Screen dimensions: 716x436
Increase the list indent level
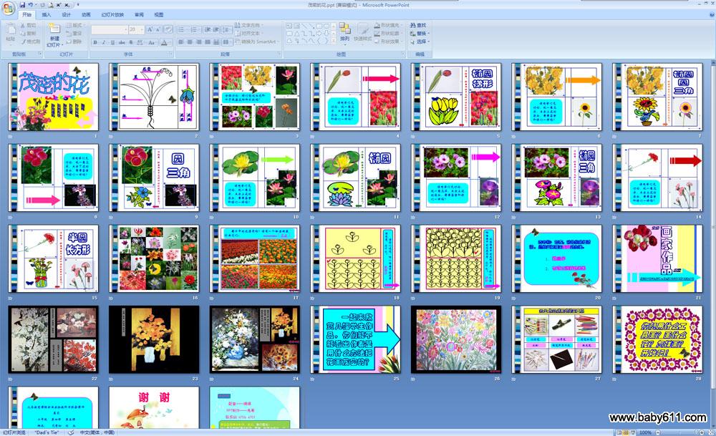216,29
